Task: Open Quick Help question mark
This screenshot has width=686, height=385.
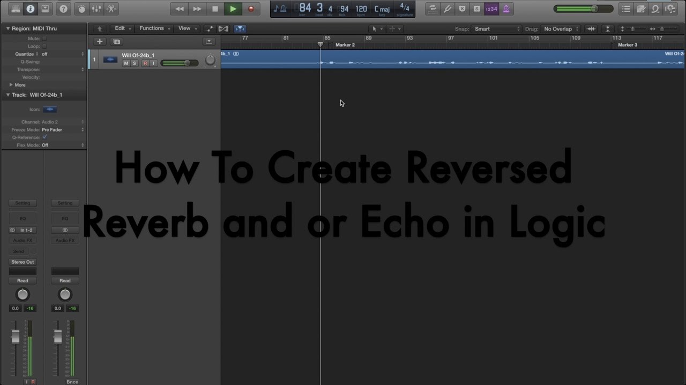Action: [x=64, y=9]
